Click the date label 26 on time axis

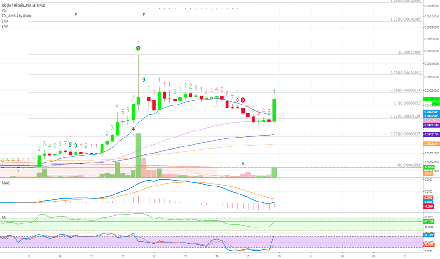pyautogui.click(x=279, y=256)
